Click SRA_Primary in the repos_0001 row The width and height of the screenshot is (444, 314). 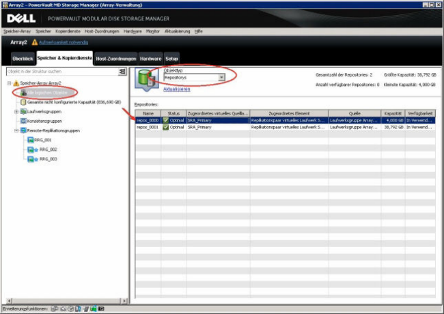point(199,127)
